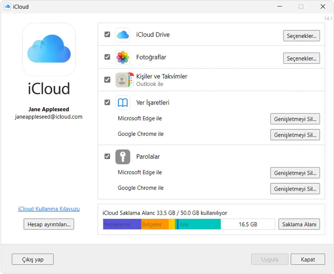
Task: Click the large iCloud logo
Action: 49,49
